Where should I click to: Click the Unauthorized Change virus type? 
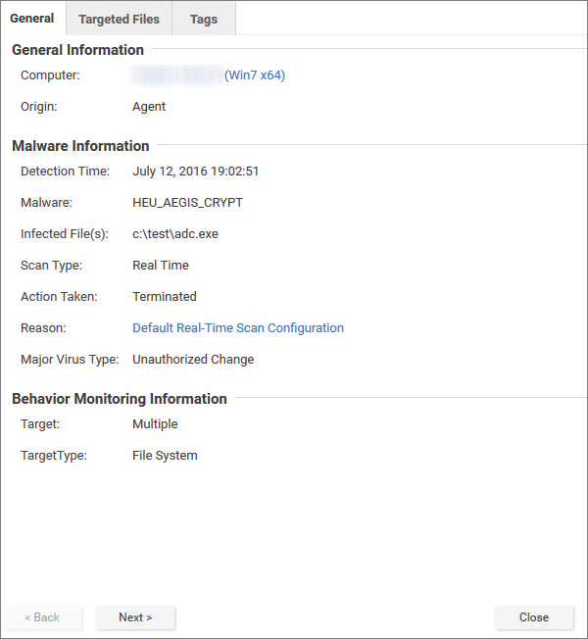(193, 360)
